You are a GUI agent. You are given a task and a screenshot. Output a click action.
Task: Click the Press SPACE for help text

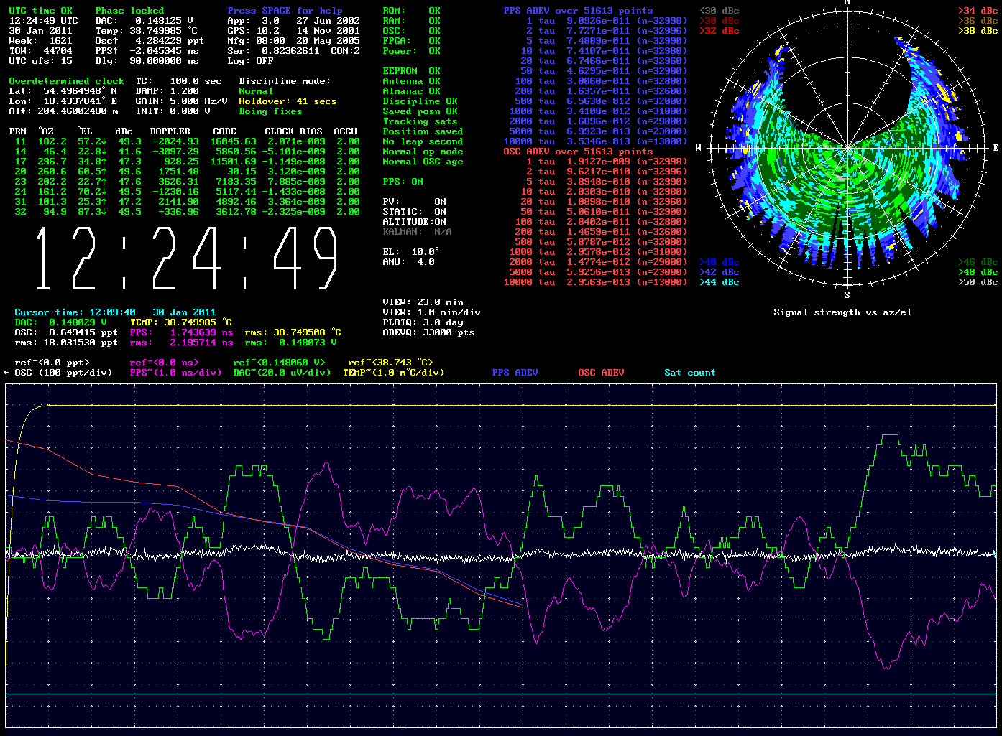[285, 11]
